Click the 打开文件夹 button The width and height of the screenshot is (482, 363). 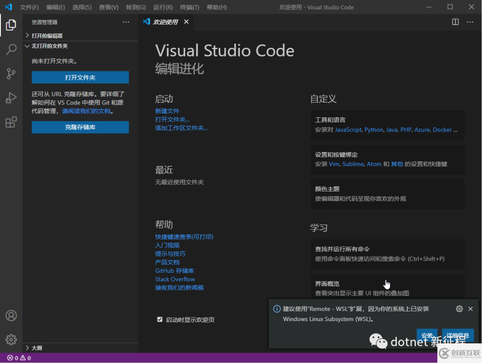pyautogui.click(x=80, y=78)
